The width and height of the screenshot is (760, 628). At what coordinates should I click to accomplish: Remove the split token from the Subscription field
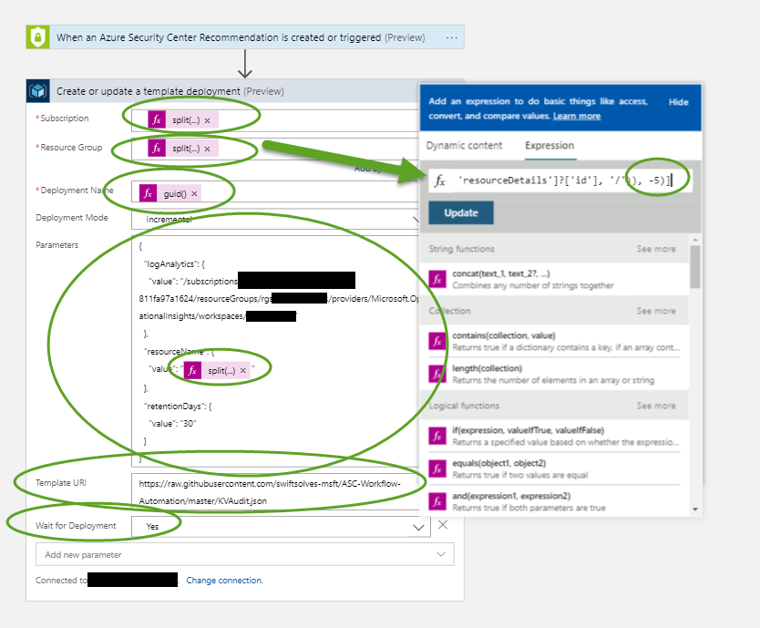click(x=208, y=120)
